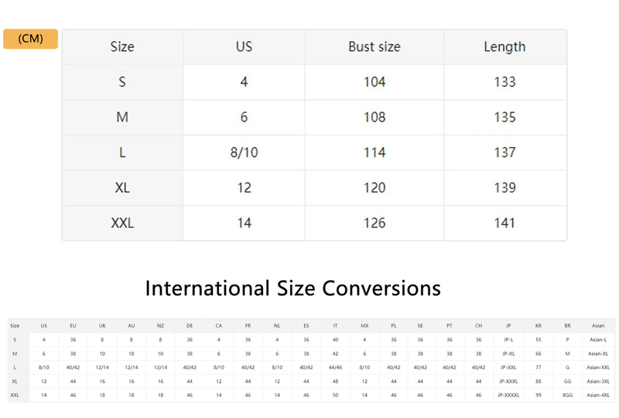The width and height of the screenshot is (619, 418).
Task: Click bust size value 126
Action: [374, 223]
